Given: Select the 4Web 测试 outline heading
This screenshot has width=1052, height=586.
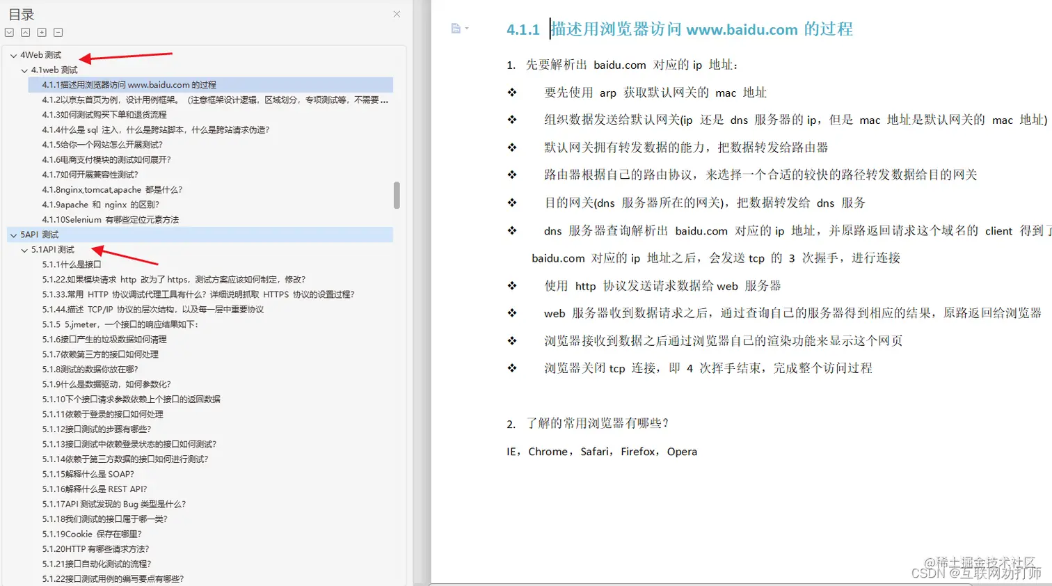Looking at the screenshot, I should click(41, 55).
